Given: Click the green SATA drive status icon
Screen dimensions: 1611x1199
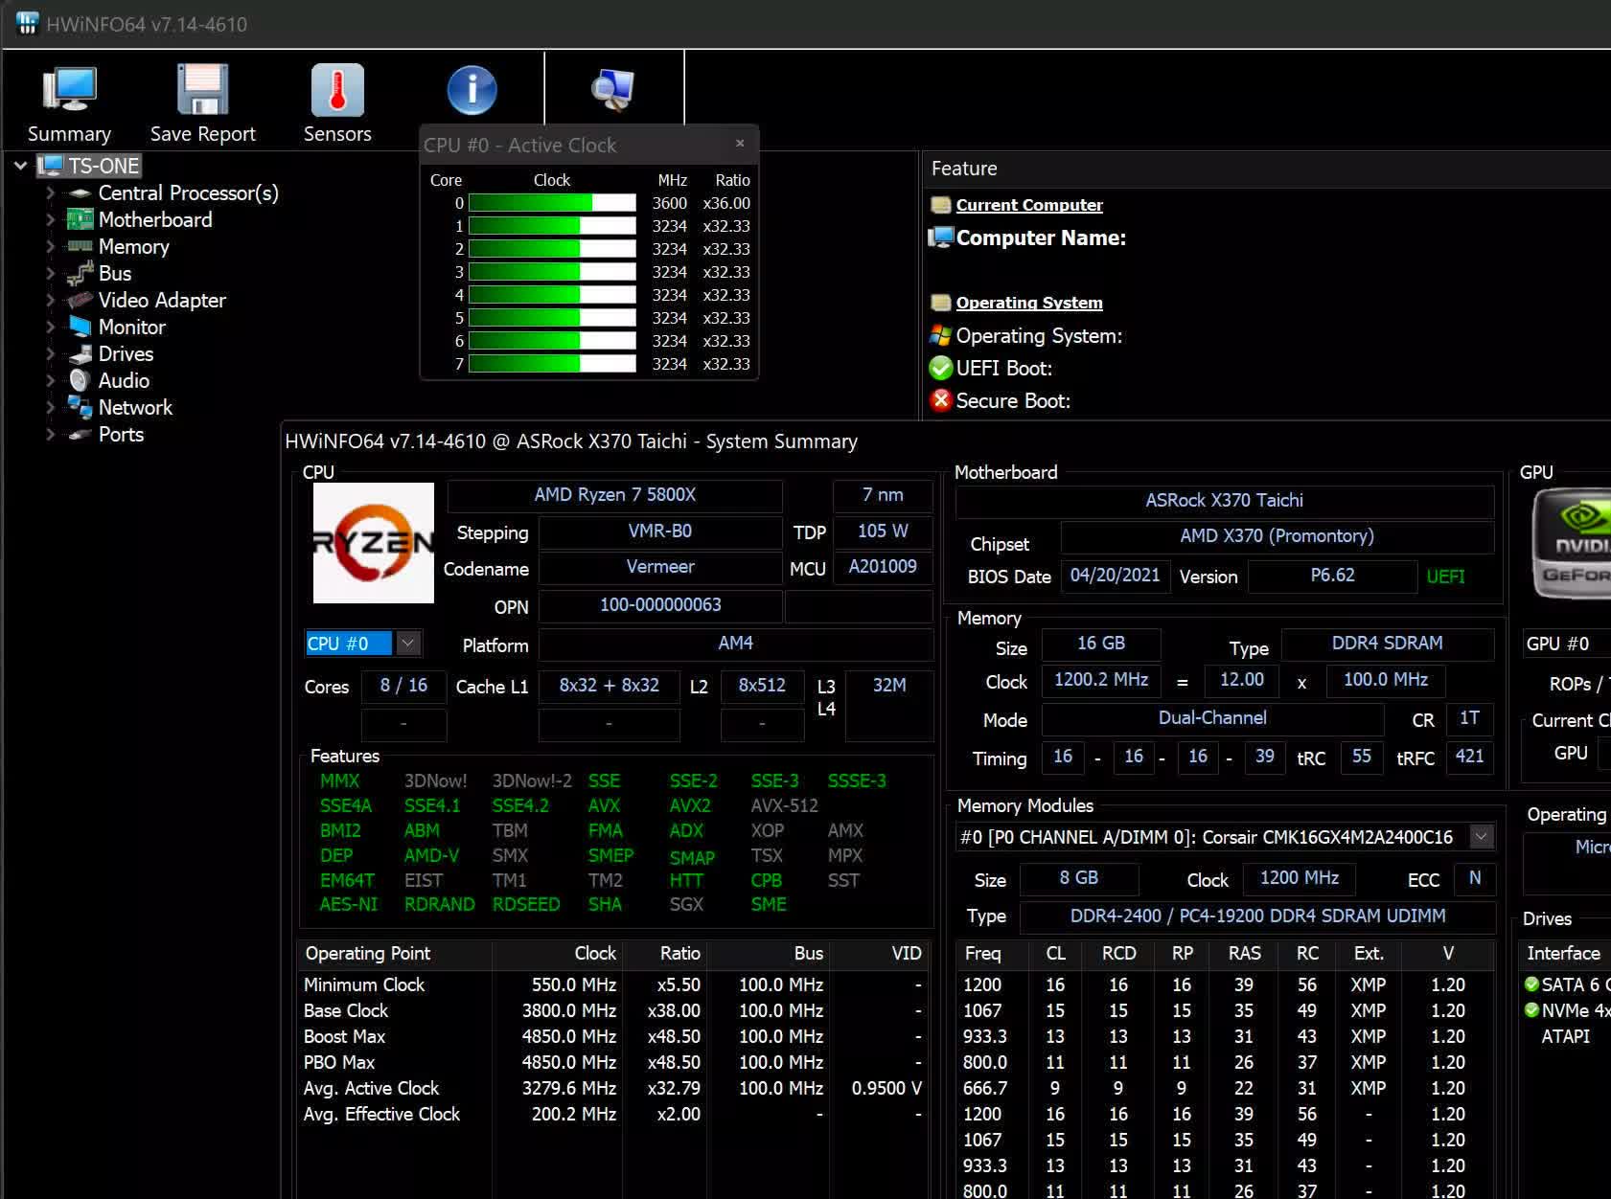Looking at the screenshot, I should pos(1531,984).
